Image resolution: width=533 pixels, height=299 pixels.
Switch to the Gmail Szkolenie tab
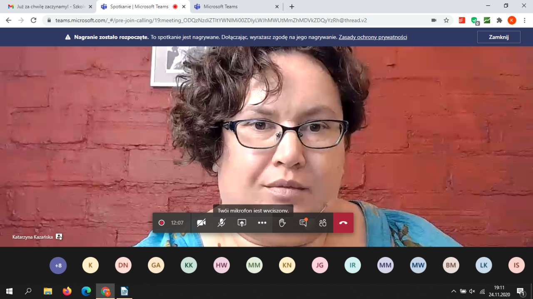tap(48, 7)
